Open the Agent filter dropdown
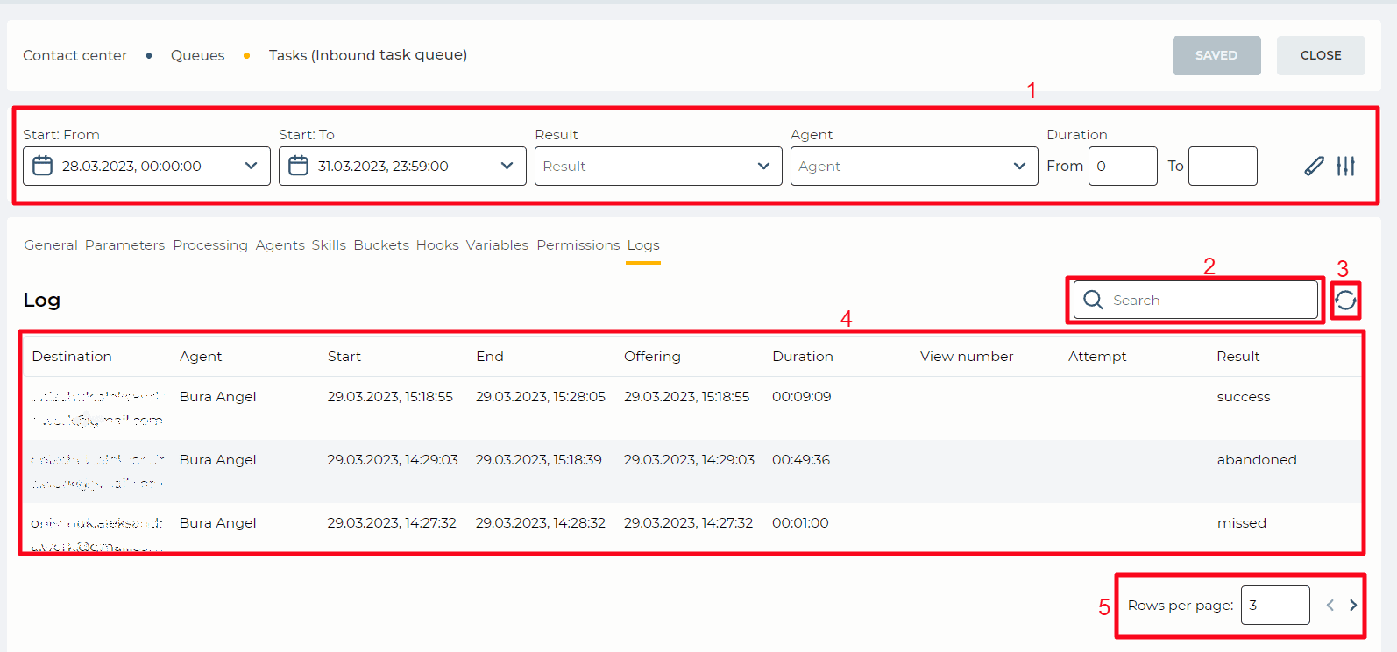1397x652 pixels. coord(914,166)
